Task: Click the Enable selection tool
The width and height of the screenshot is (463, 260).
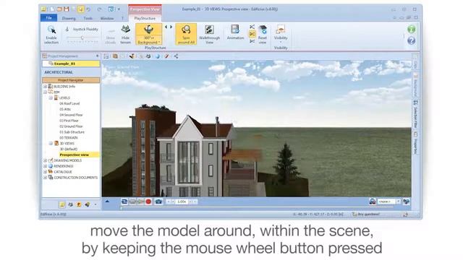Action: [x=51, y=34]
